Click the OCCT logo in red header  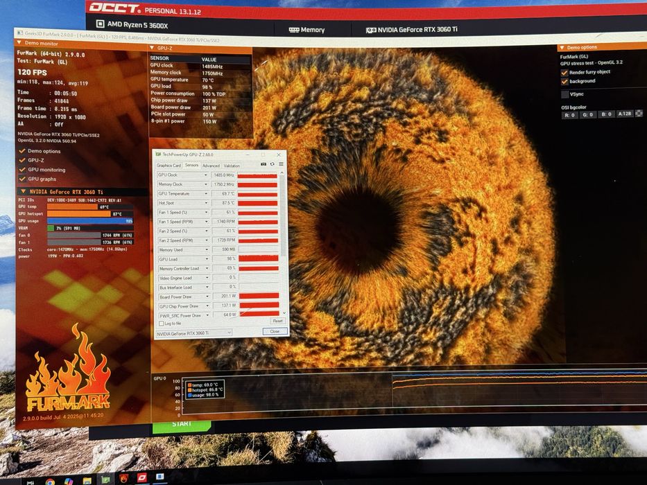click(x=115, y=8)
